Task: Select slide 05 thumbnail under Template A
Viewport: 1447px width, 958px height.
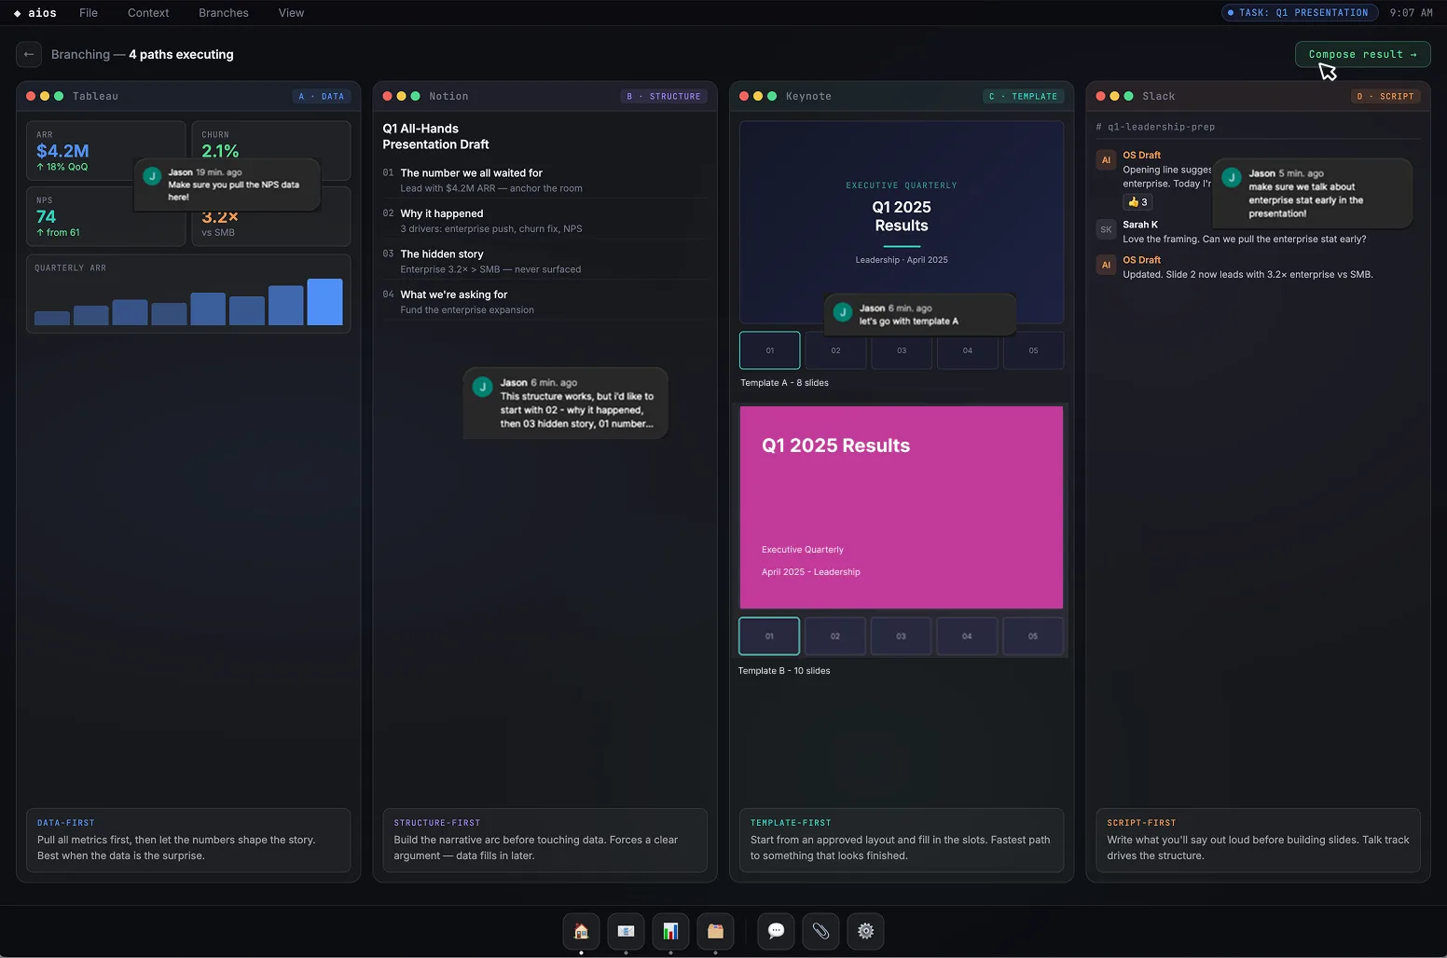Action: pyautogui.click(x=1033, y=350)
